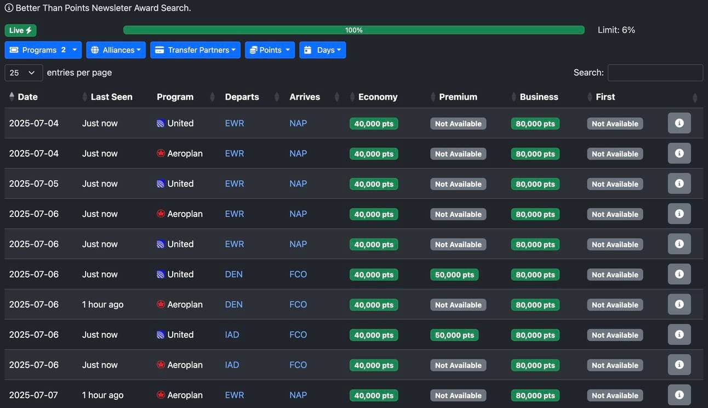
Task: Click the United logo in the DEN–FCO row
Action: pos(161,274)
